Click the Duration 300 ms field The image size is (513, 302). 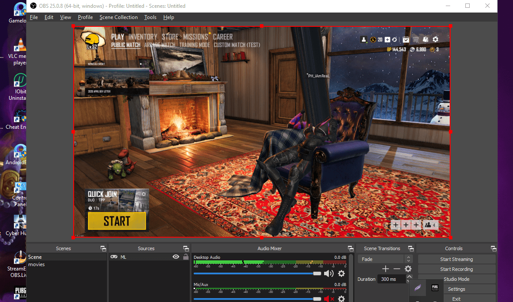[392, 279]
